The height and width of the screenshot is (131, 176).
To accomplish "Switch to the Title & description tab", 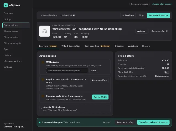I will click(71, 46).
